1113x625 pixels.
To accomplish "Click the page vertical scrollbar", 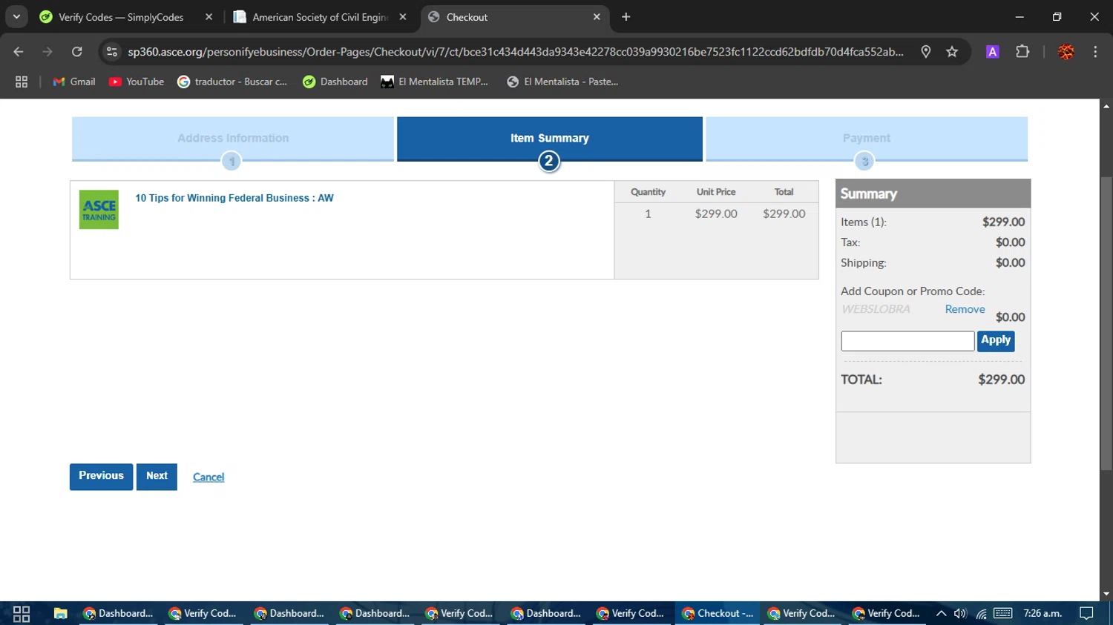I will point(1106,324).
